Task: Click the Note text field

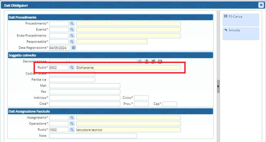Action: coord(93,136)
